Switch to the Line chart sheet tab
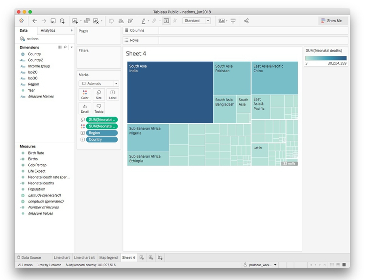 tap(62, 257)
